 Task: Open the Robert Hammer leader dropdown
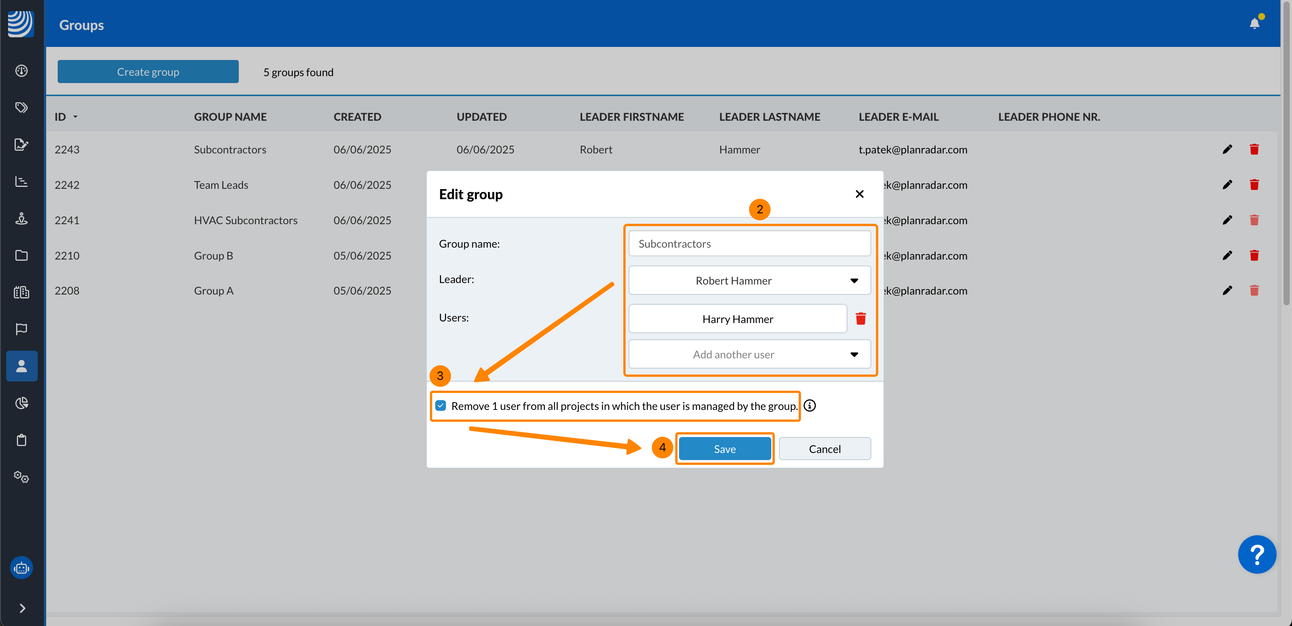[x=749, y=280]
